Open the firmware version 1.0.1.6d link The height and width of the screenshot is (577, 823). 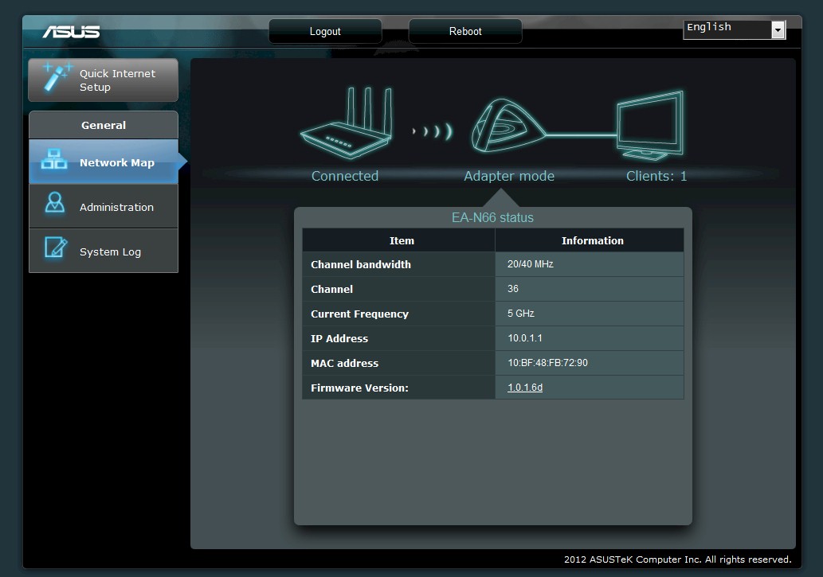point(525,387)
